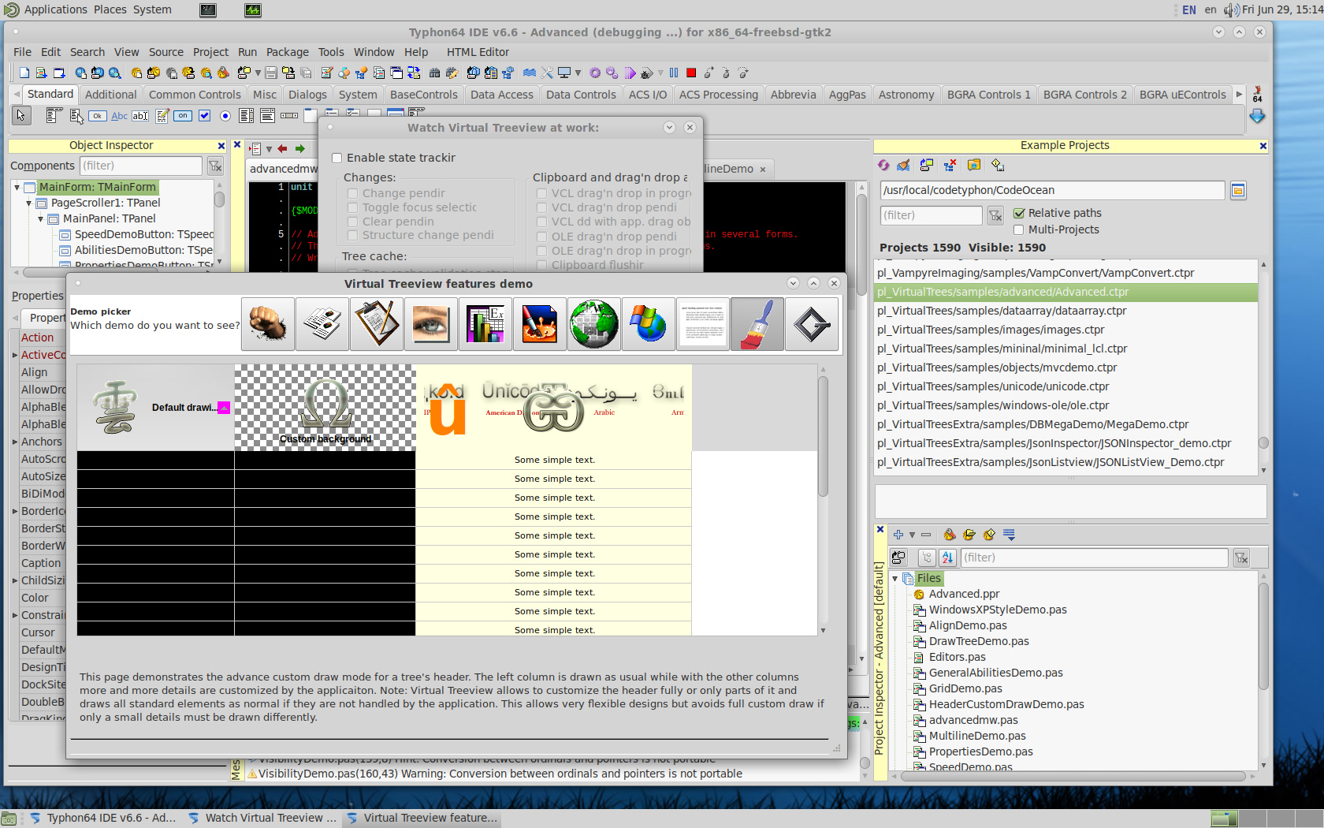Toggle the Change pending checkbox
Viewport: 1324px width, 828px height.
(353, 193)
